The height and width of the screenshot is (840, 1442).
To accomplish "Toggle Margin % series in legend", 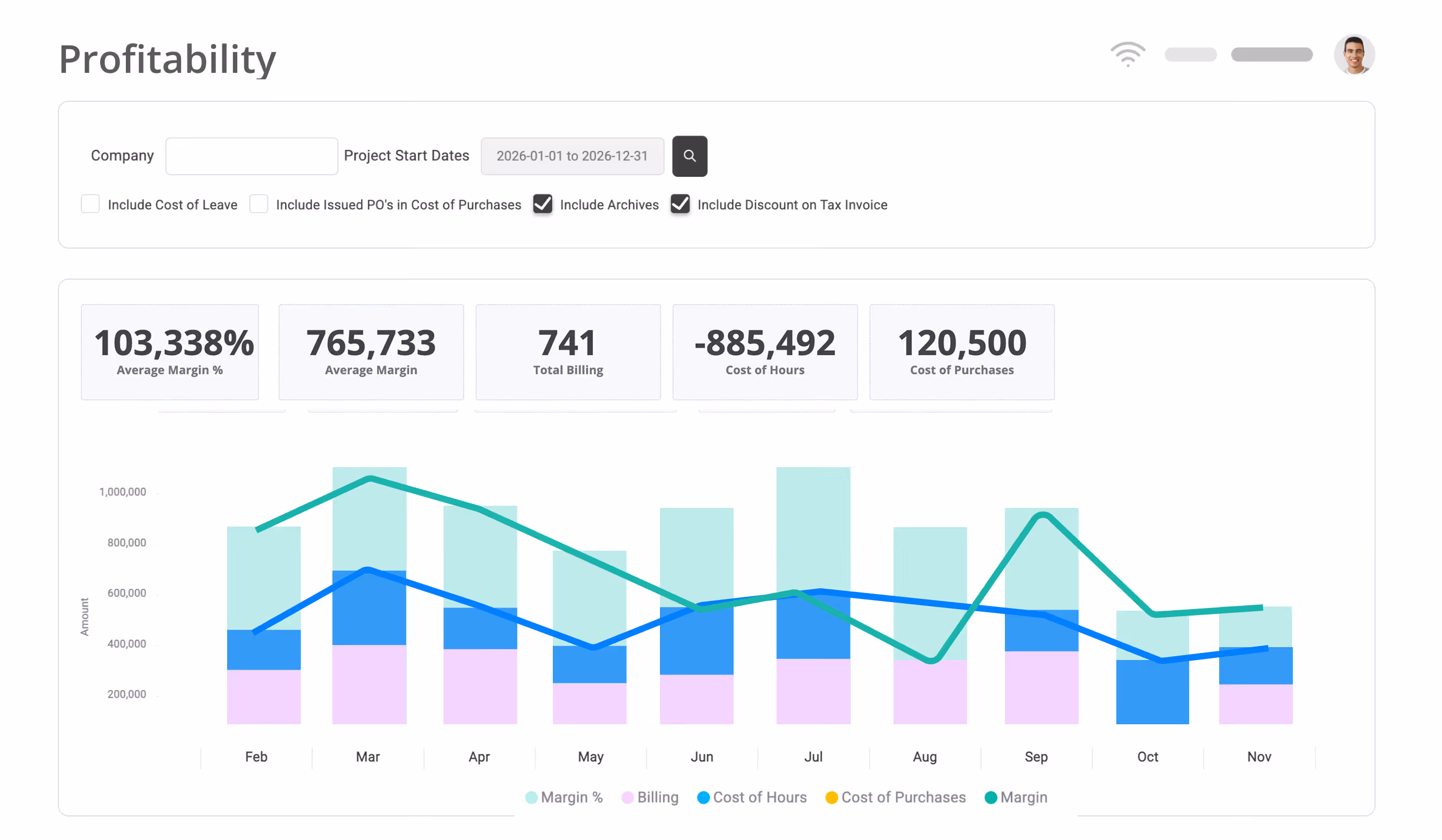I will pyautogui.click(x=564, y=797).
